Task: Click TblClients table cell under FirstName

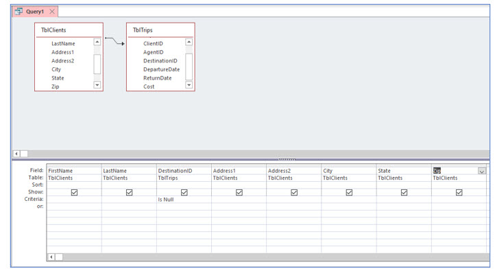Action: [x=74, y=178]
